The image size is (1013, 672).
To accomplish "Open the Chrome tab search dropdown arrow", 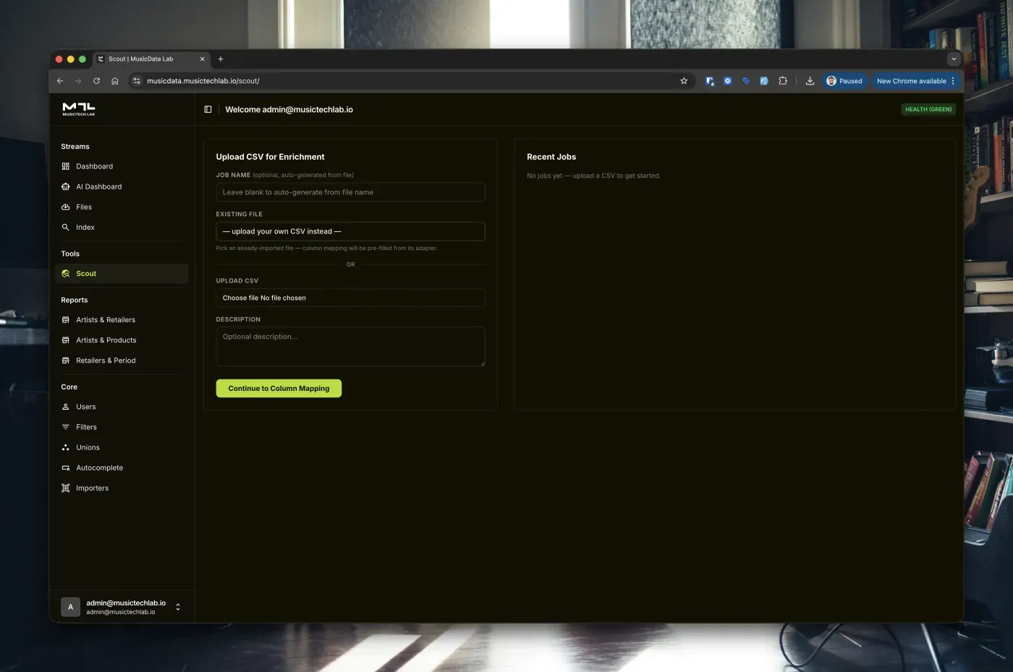I will [x=954, y=59].
